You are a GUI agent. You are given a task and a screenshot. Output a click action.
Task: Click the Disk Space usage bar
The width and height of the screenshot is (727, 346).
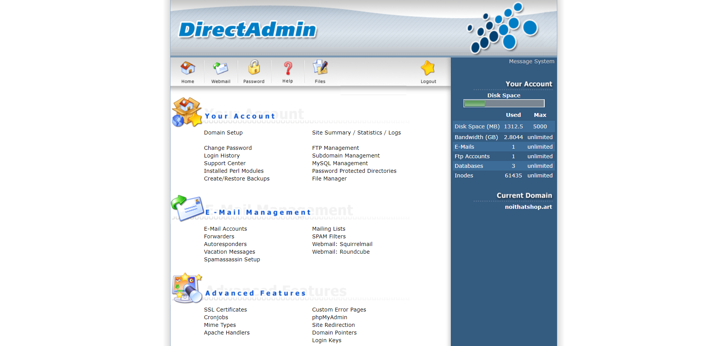tap(504, 103)
